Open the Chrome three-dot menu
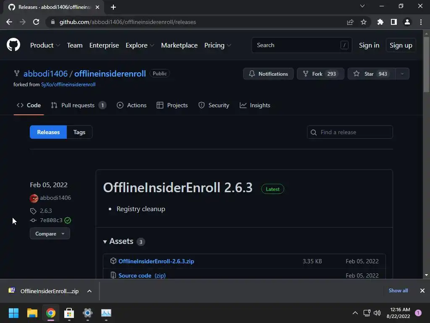 421,22
